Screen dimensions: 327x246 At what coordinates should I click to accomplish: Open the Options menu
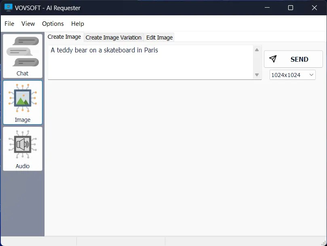coord(53,24)
